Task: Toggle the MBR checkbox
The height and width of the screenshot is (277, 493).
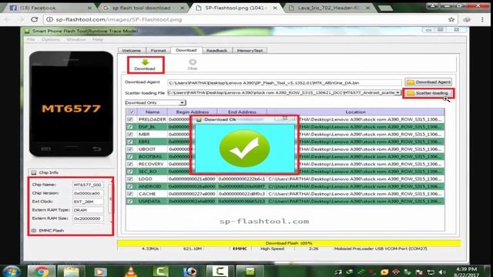Action: [x=130, y=135]
